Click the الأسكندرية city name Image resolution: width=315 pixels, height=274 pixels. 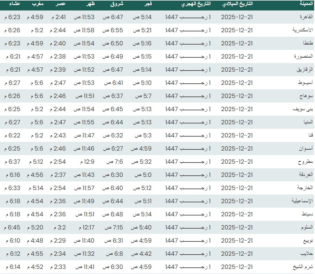(302, 30)
